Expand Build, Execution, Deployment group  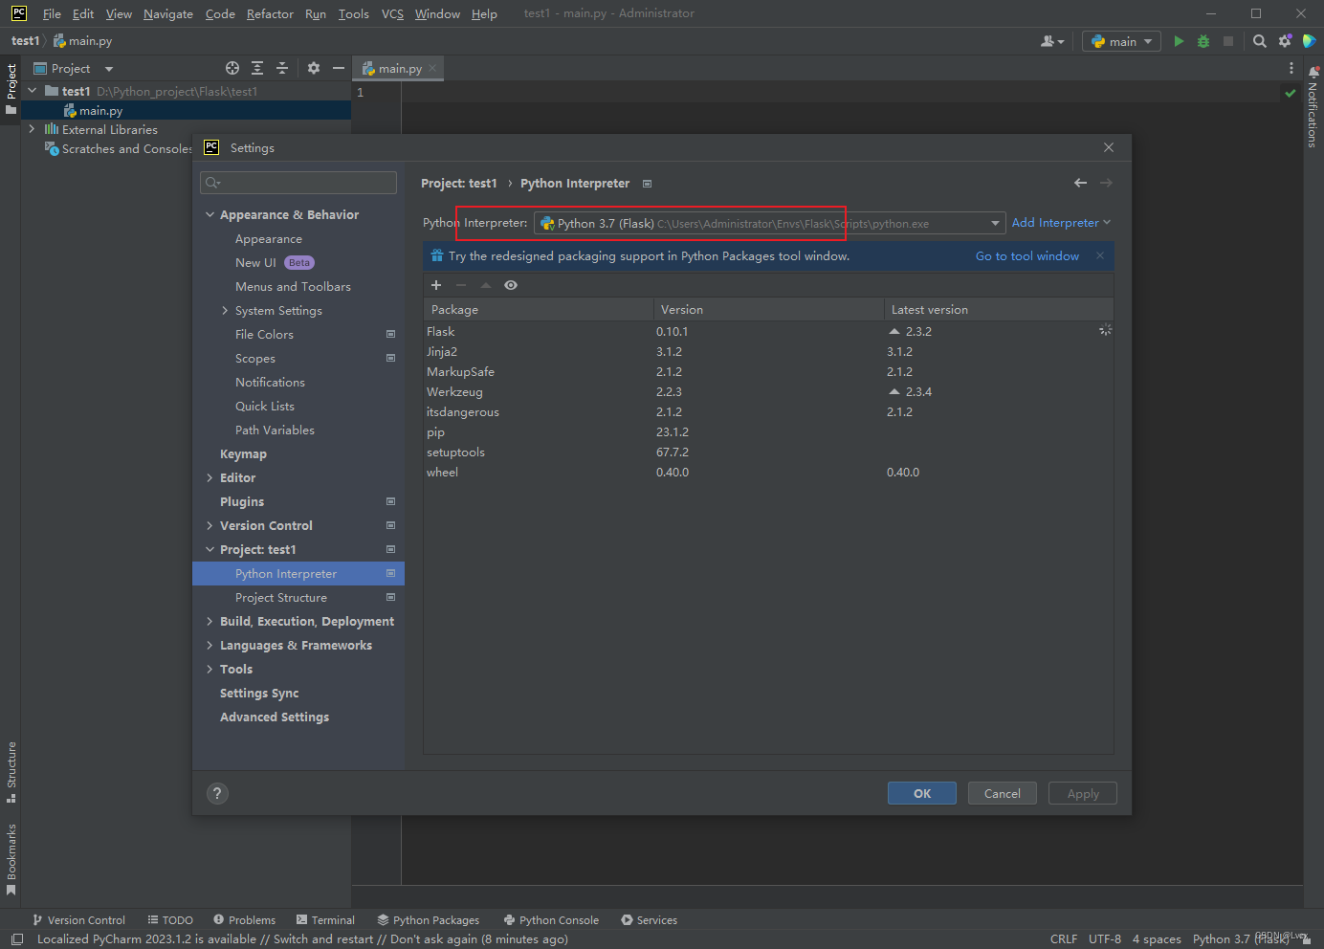(x=210, y=622)
